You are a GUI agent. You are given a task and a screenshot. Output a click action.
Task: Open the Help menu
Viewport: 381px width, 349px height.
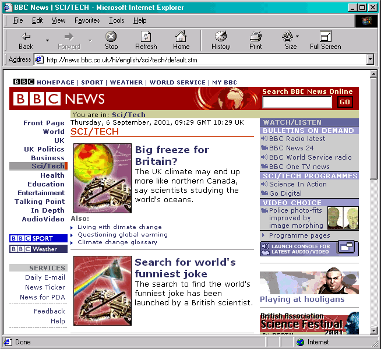[140, 20]
